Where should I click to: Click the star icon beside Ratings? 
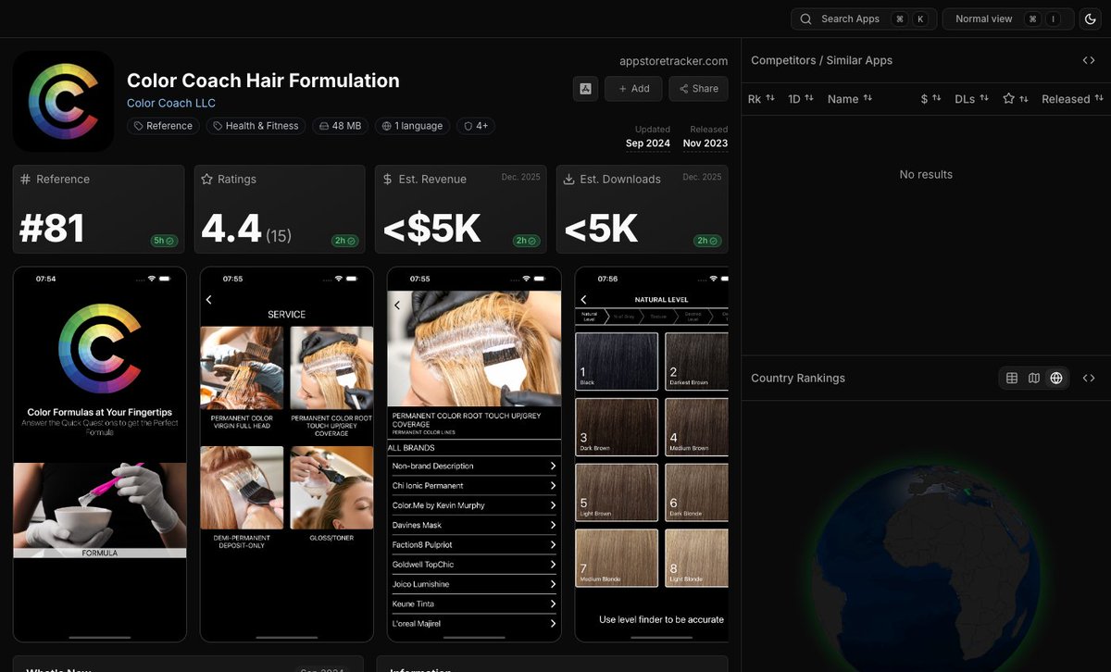207,180
